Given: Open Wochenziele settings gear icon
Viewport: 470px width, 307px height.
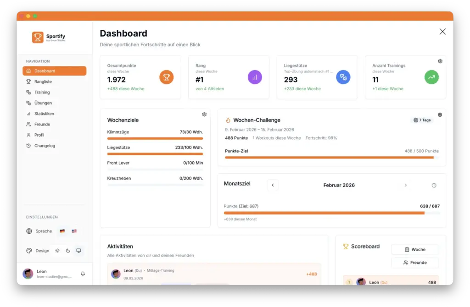Looking at the screenshot, I should coord(204,114).
